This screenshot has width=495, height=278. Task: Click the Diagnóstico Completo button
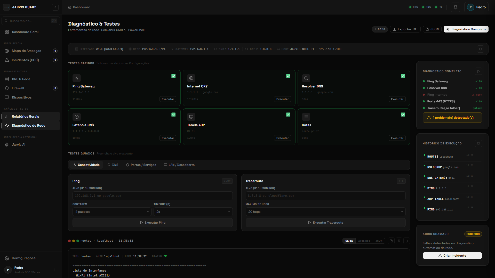466,29
